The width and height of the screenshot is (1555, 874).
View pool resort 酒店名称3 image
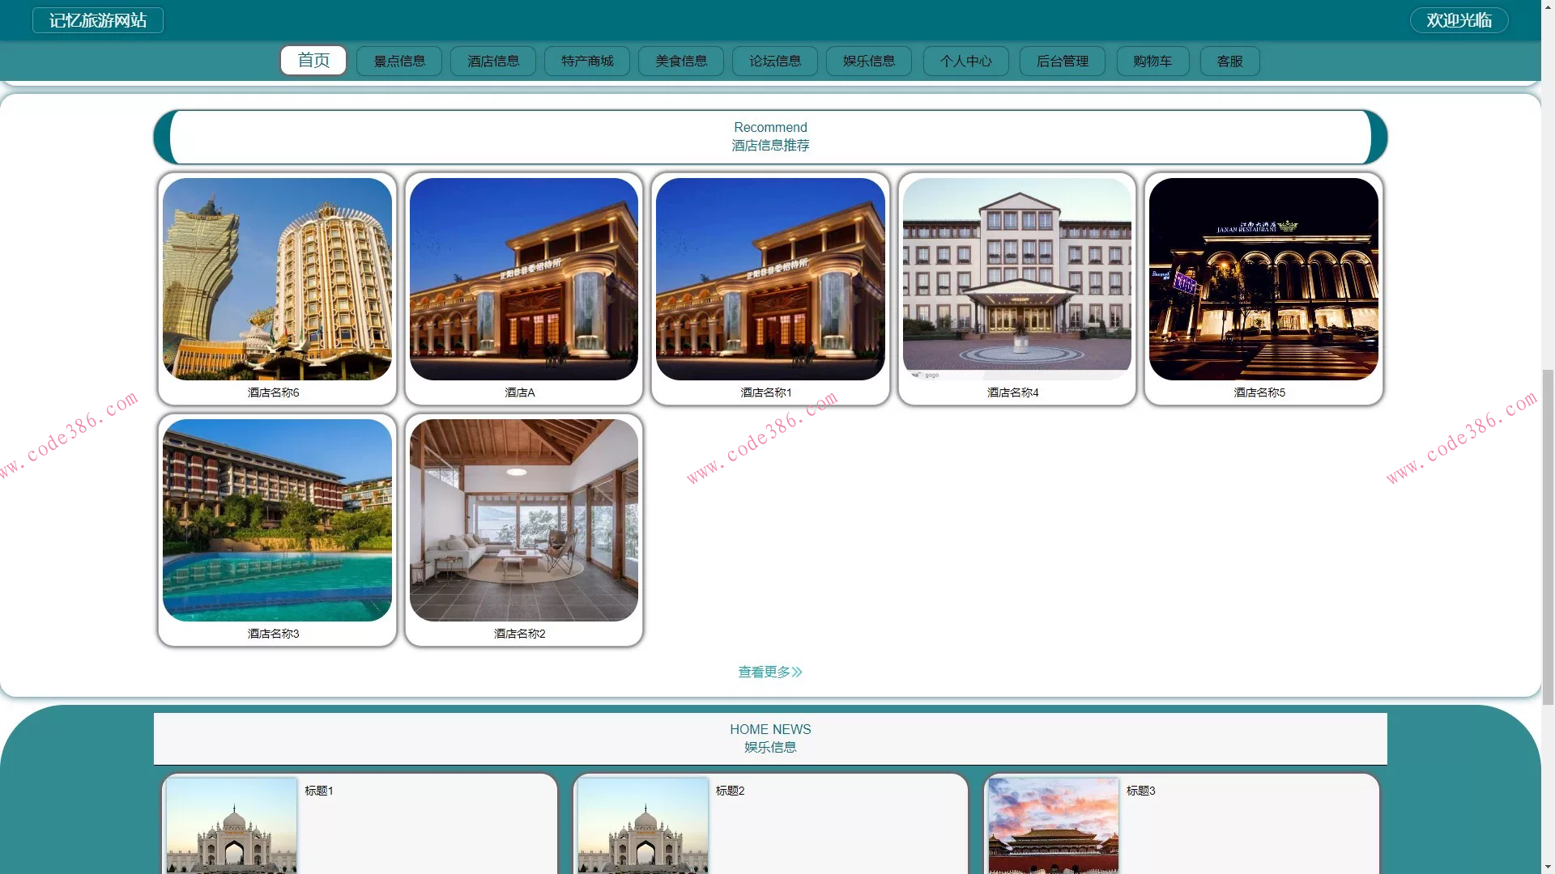(277, 520)
